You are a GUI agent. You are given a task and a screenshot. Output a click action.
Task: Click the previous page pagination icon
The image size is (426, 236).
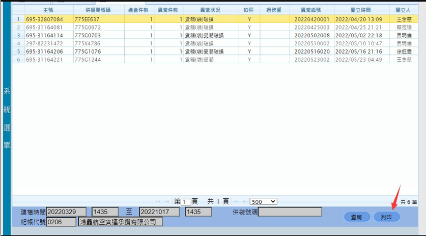[x=166, y=202]
